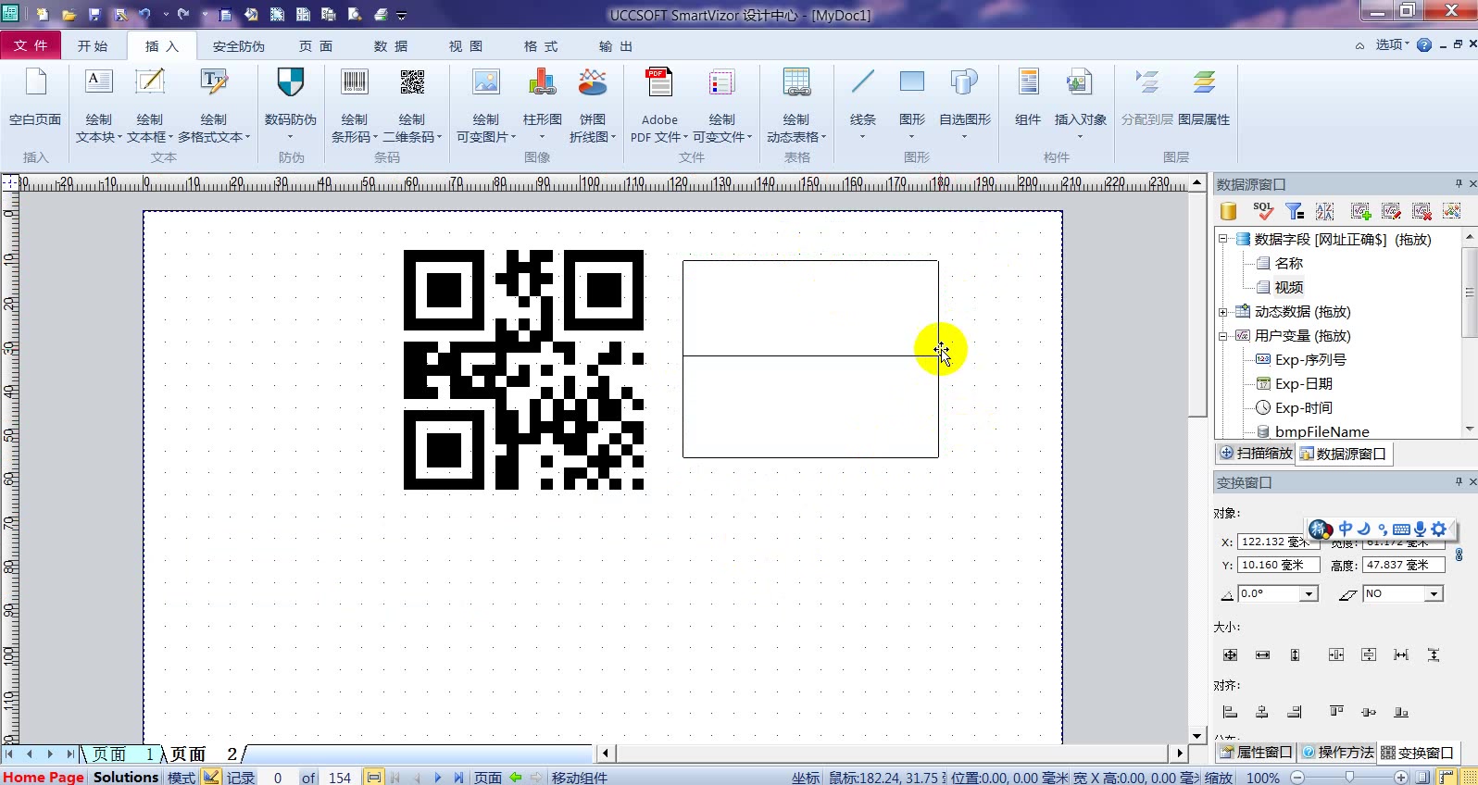Click the pie and line chart (饼图折线图) tool
Screen dimensions: 1478x785
pos(593,104)
